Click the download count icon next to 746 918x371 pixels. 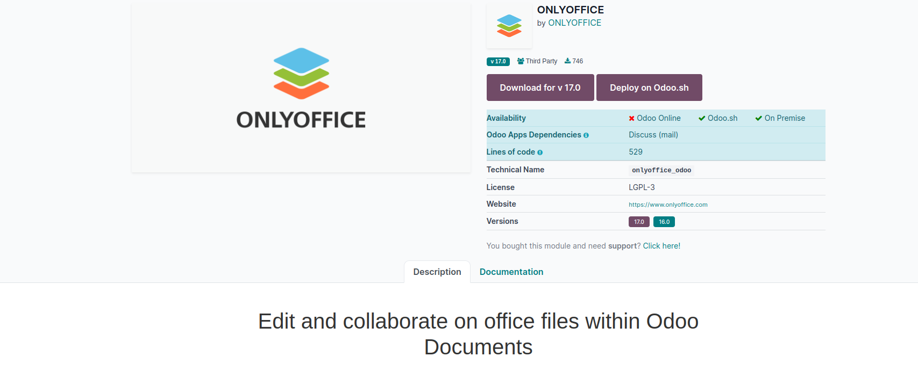point(567,61)
